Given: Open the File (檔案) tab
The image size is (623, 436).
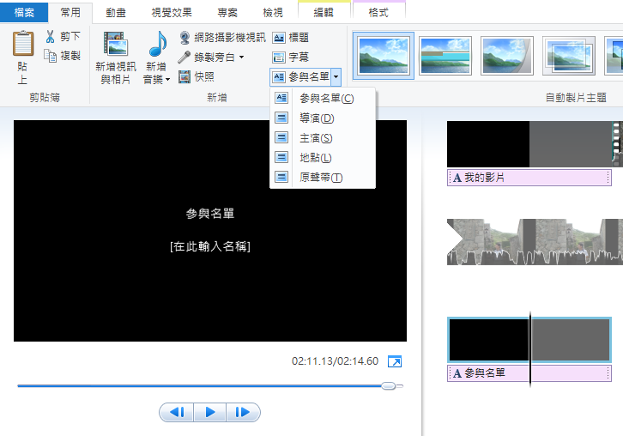Looking at the screenshot, I should coord(24,12).
